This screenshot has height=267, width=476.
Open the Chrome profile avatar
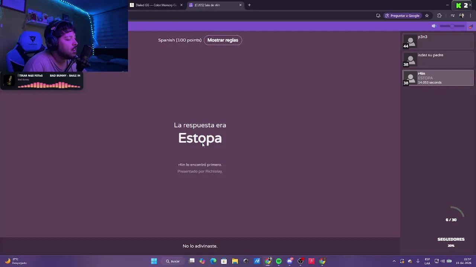tap(461, 16)
